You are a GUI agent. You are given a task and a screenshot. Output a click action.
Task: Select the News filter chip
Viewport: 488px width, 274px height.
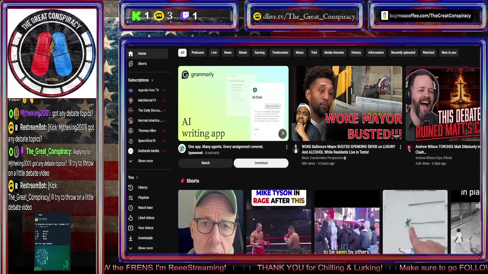tap(228, 53)
